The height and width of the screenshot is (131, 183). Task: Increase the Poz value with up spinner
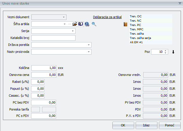(x=166, y=51)
